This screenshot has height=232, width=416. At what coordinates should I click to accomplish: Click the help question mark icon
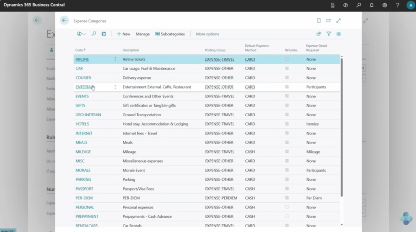397,5
